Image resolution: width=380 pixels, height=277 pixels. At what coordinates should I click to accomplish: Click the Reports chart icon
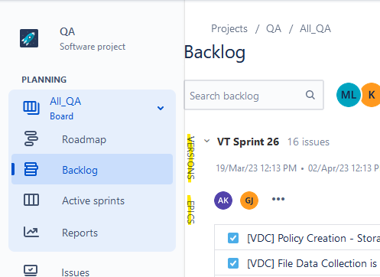point(31,232)
